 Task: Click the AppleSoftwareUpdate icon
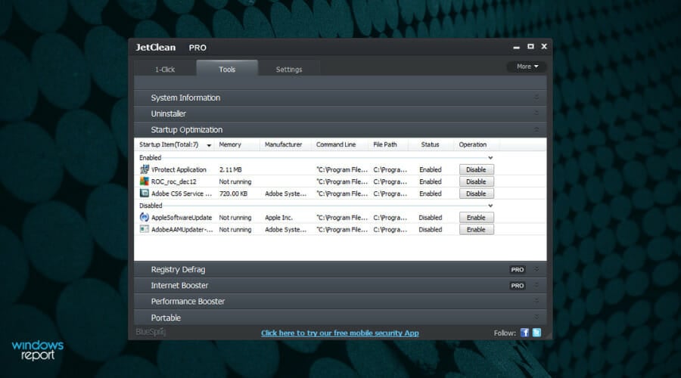(145, 217)
